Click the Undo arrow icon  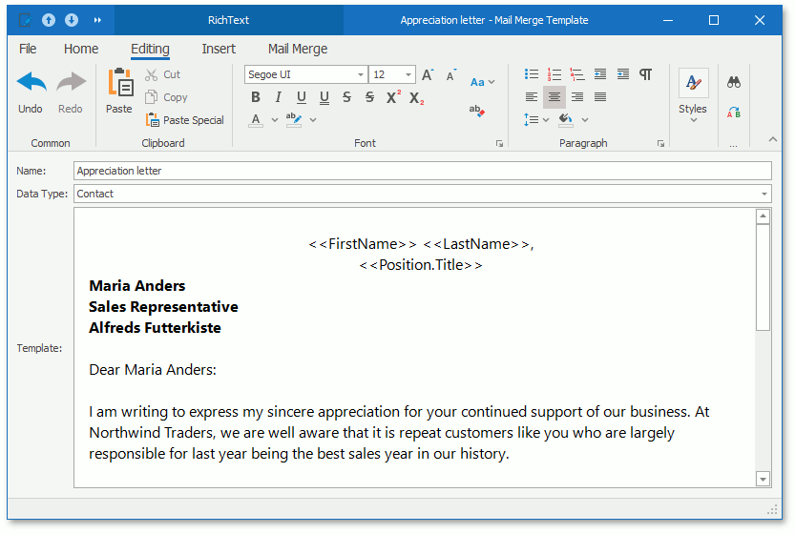(x=31, y=82)
